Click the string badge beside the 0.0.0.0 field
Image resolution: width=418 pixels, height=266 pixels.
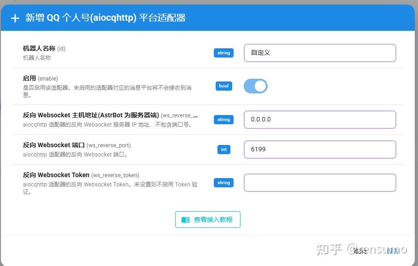click(223, 120)
